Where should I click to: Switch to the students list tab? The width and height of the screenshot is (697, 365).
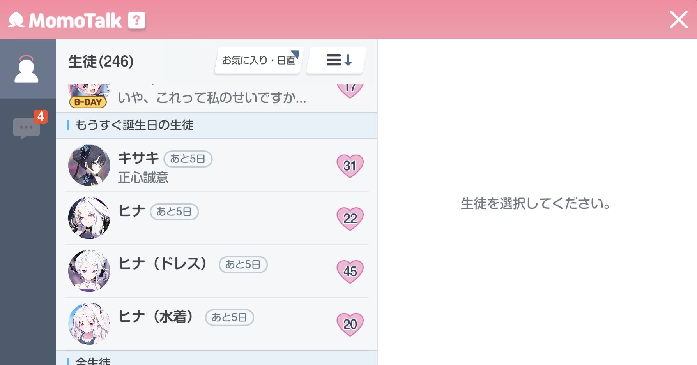(27, 69)
